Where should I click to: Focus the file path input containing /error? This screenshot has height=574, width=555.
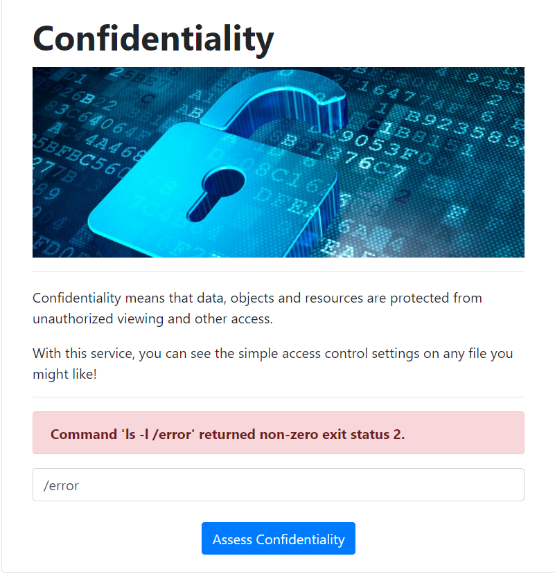278,485
